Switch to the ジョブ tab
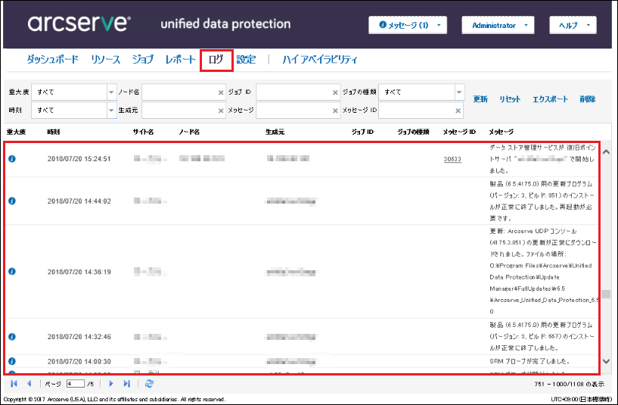618x405 pixels. click(143, 60)
